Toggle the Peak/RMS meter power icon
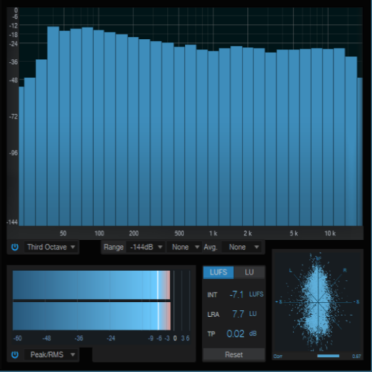Viewport: 372px width, 372px height. pos(14,354)
